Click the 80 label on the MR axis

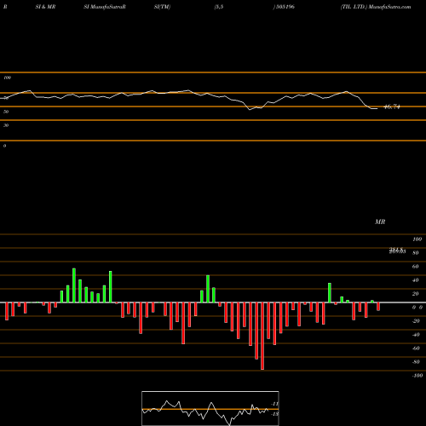coord(416,253)
